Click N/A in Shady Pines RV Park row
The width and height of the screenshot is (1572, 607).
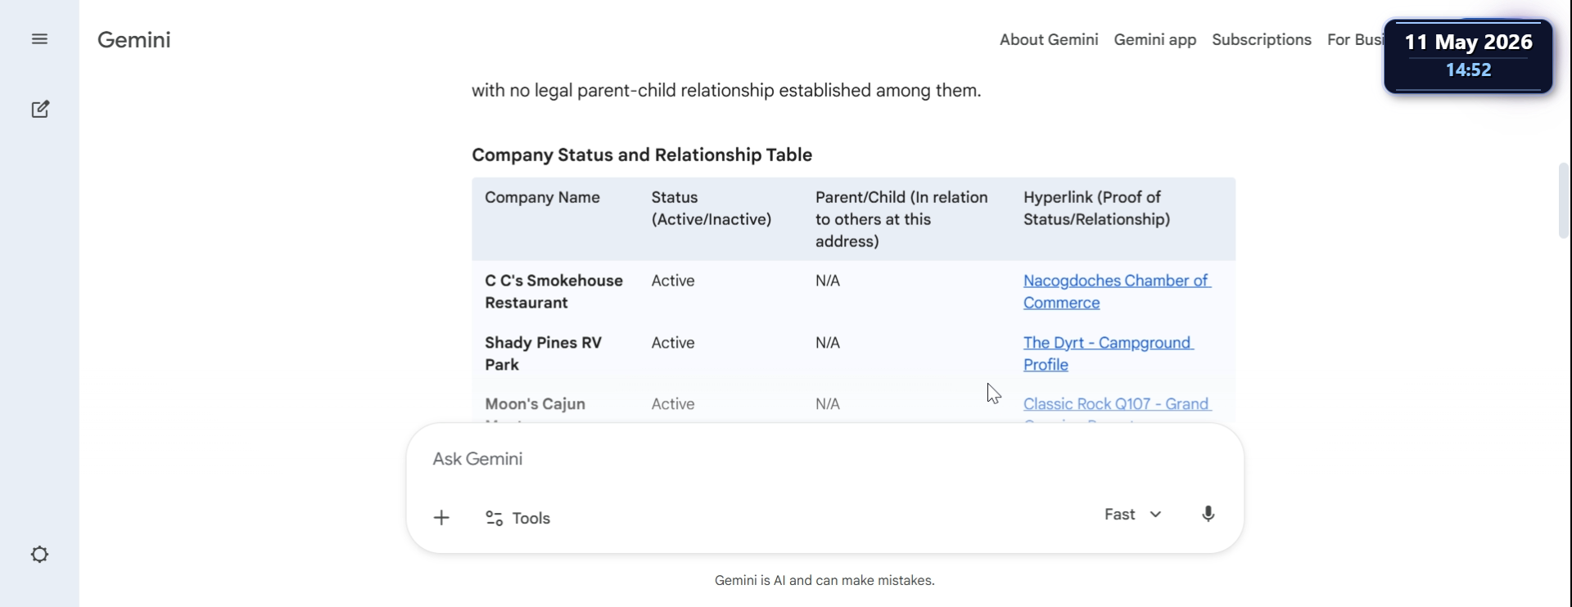tap(828, 343)
